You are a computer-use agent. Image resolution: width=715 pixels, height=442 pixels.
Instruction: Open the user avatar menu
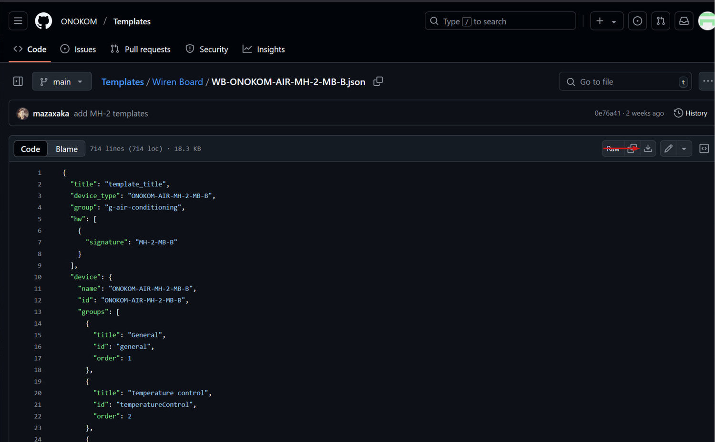(x=707, y=21)
